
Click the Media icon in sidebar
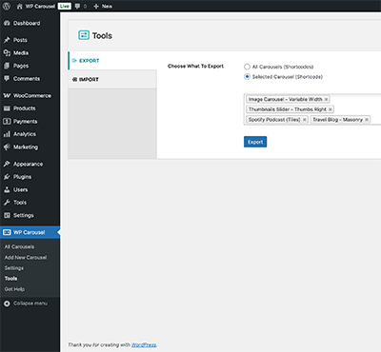pyautogui.click(x=7, y=53)
